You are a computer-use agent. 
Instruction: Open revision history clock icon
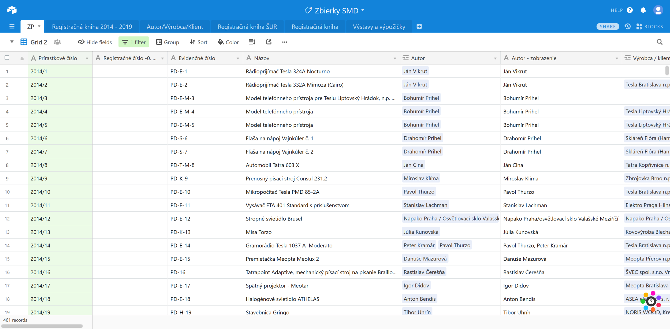click(x=627, y=27)
